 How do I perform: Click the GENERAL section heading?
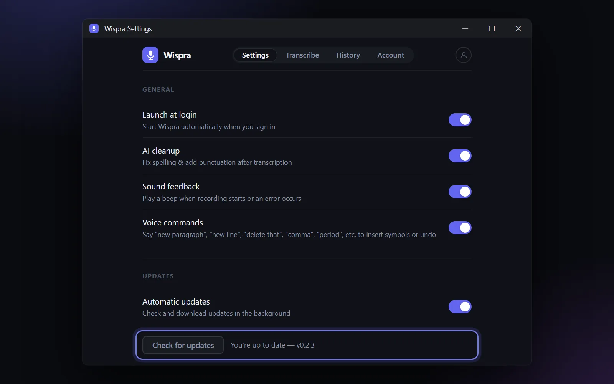tap(158, 89)
